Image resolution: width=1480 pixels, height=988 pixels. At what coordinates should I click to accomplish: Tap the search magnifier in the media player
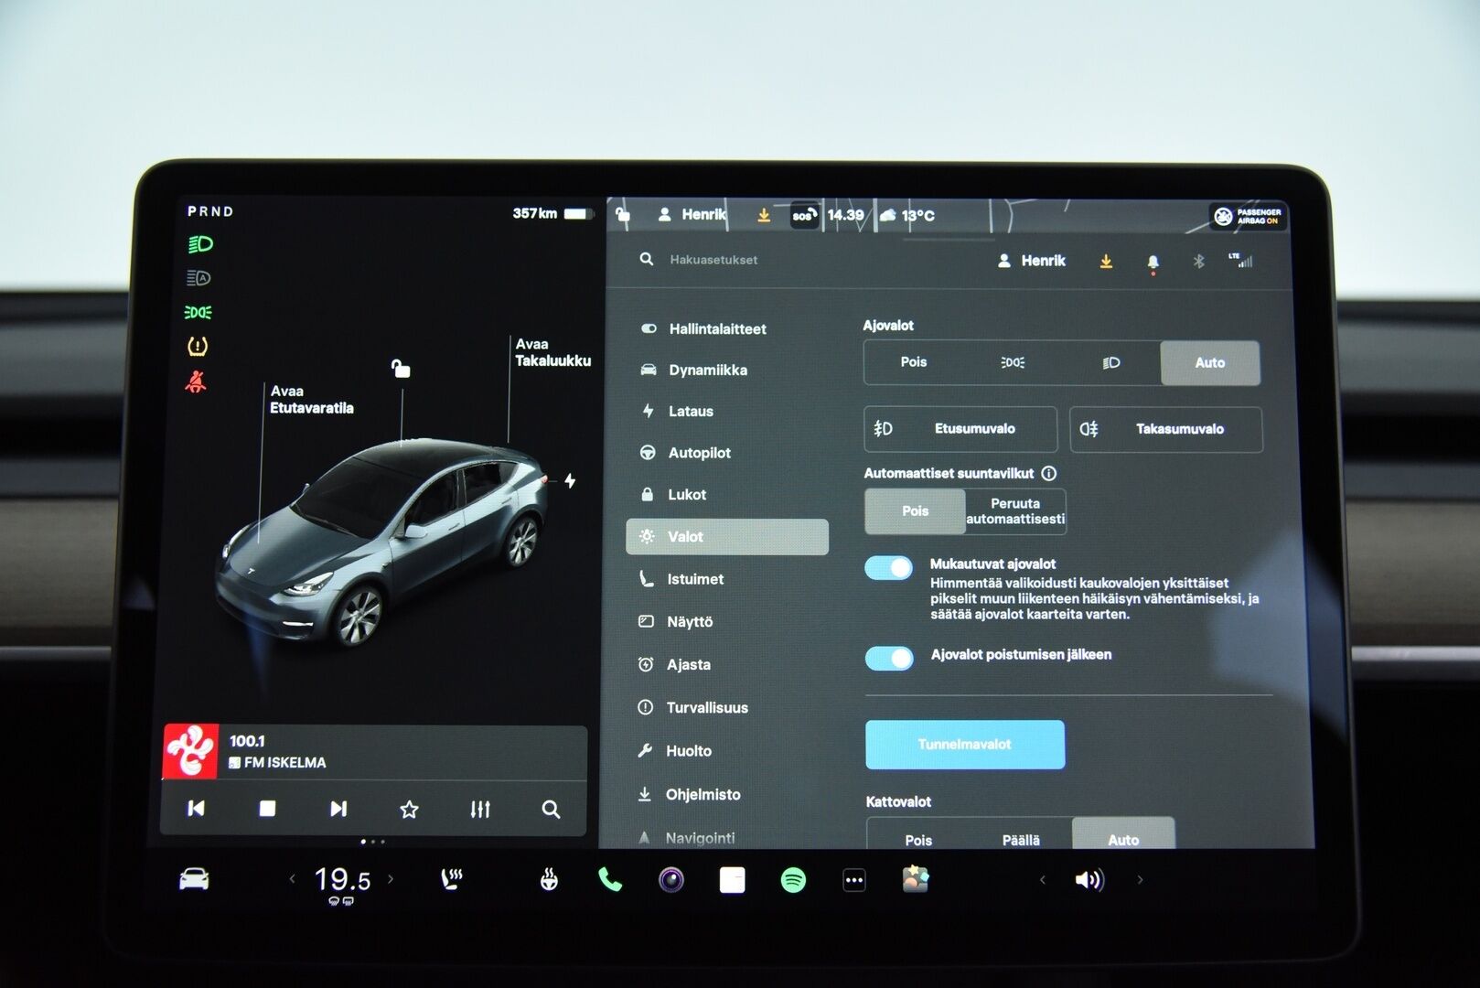click(551, 809)
